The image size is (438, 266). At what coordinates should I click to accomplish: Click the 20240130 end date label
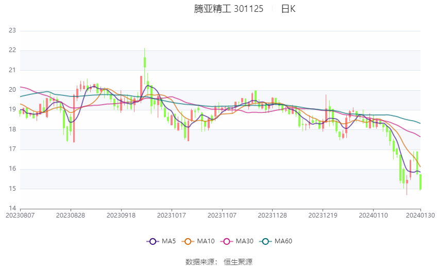click(x=420, y=214)
